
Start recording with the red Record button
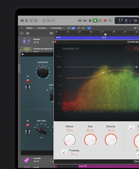[105, 21]
